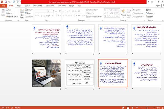Click Replace in Editing group
Screen dimensions: 164x109
(x=150, y=13)
